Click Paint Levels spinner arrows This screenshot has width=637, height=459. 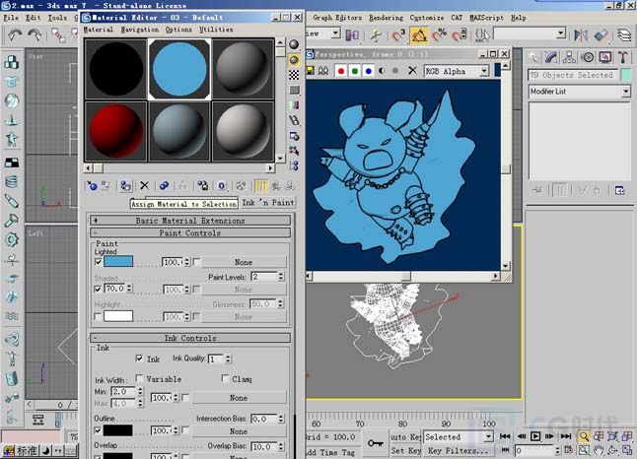(281, 277)
